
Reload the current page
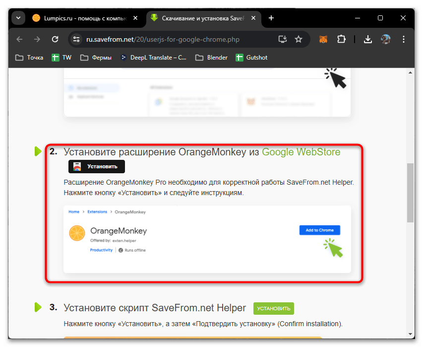point(55,39)
